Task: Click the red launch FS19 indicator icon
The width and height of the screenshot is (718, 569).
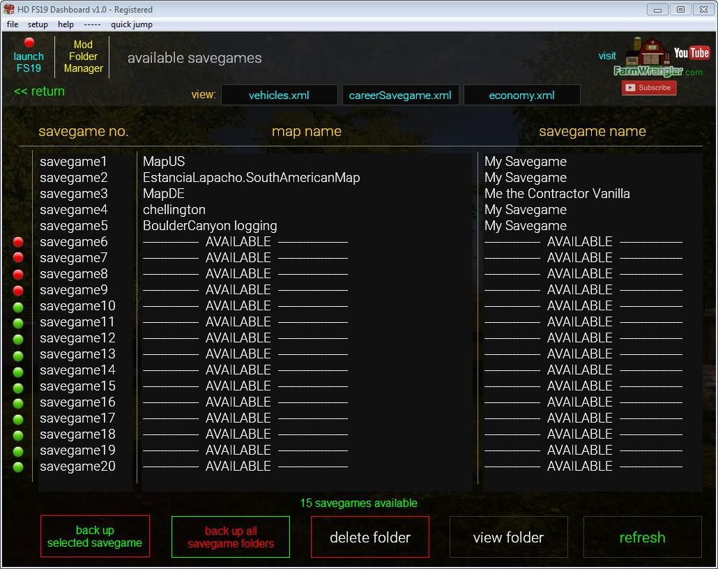Action: 29,43
